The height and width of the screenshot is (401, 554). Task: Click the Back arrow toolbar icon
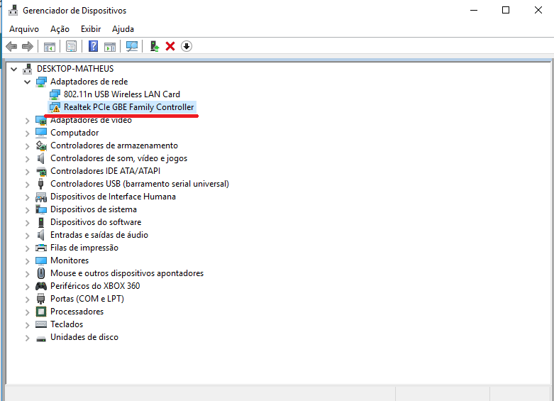[x=11, y=46]
